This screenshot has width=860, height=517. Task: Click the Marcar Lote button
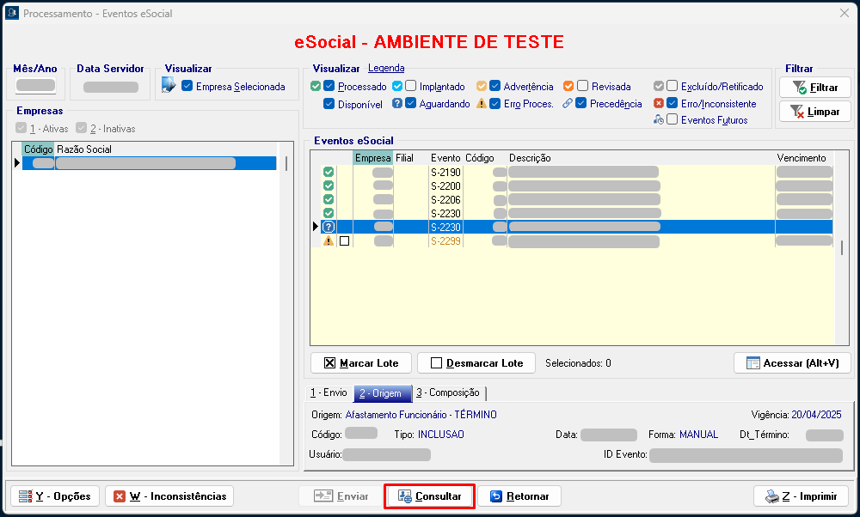(361, 363)
